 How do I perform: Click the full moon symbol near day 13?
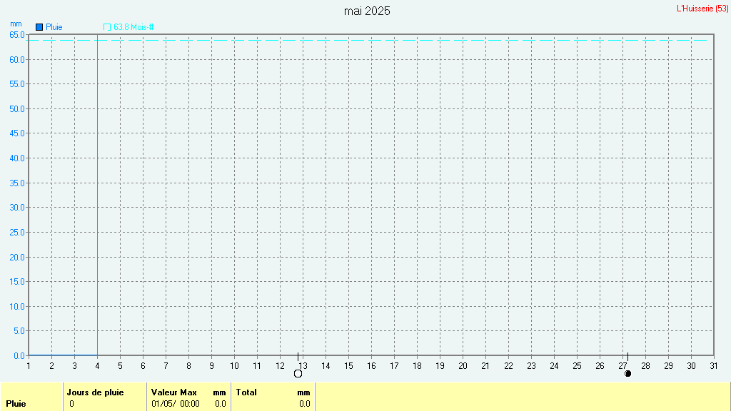(x=298, y=374)
